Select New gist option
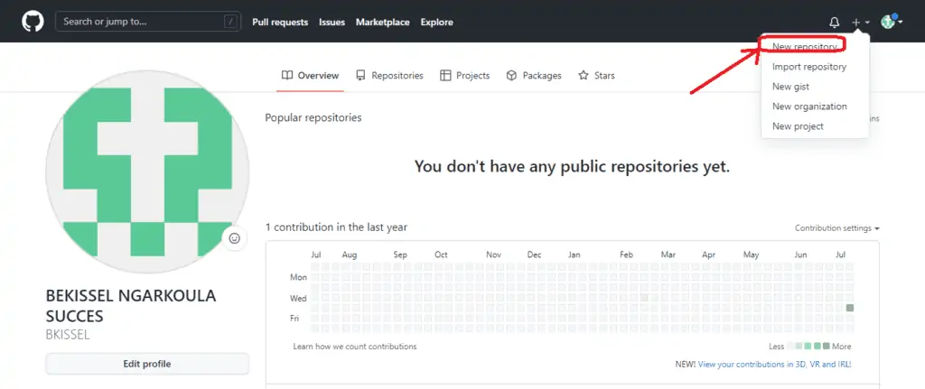Image resolution: width=925 pixels, height=389 pixels. [790, 87]
